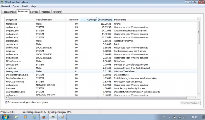Click the vertical scrollbar up arrow
205x120 pixels.
click(x=199, y=19)
